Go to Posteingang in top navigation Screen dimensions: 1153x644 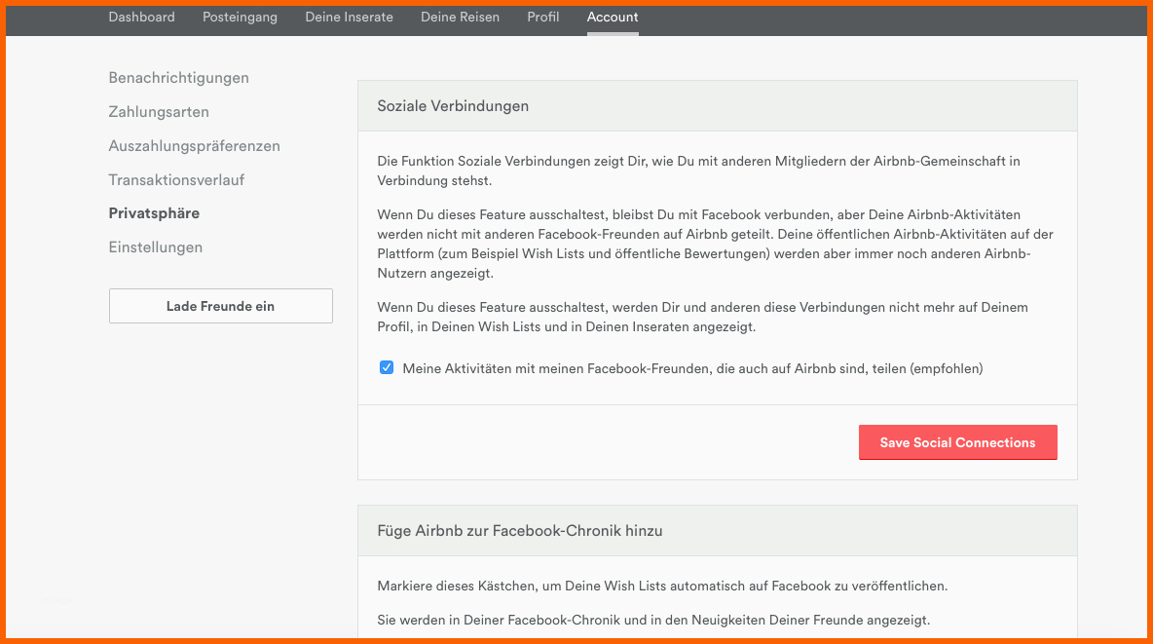tap(240, 18)
